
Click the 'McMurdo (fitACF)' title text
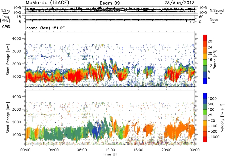[47, 3]
